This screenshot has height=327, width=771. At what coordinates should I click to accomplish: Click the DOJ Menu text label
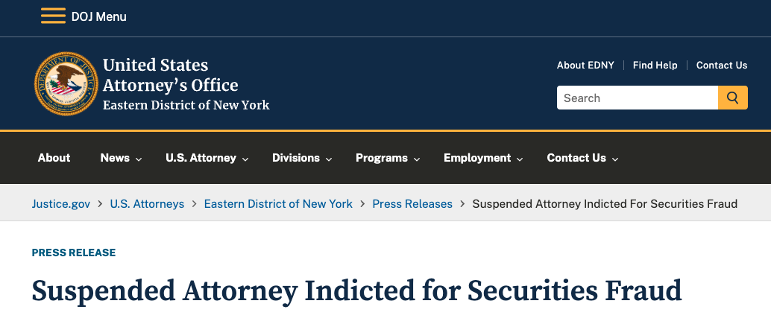[99, 16]
